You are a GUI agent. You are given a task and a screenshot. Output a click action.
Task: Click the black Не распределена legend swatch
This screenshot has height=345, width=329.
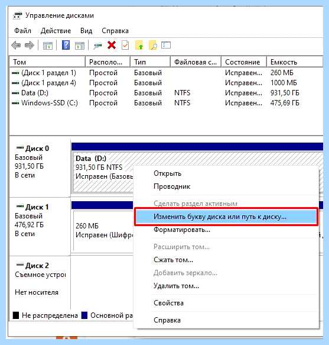[16, 315]
